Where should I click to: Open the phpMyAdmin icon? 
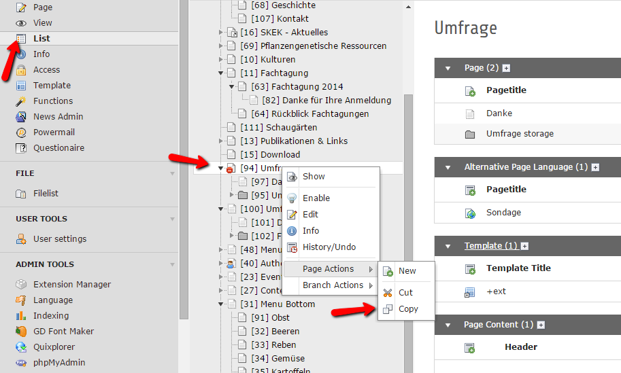pos(21,363)
